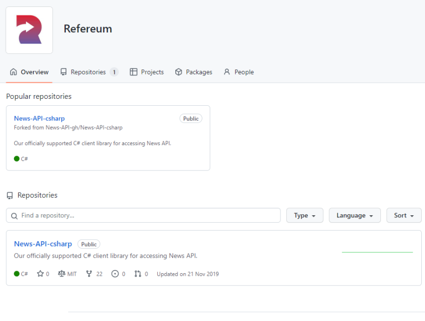Screen dimensions: 425x321
Task: Open the Sort dropdown
Action: coord(404,215)
